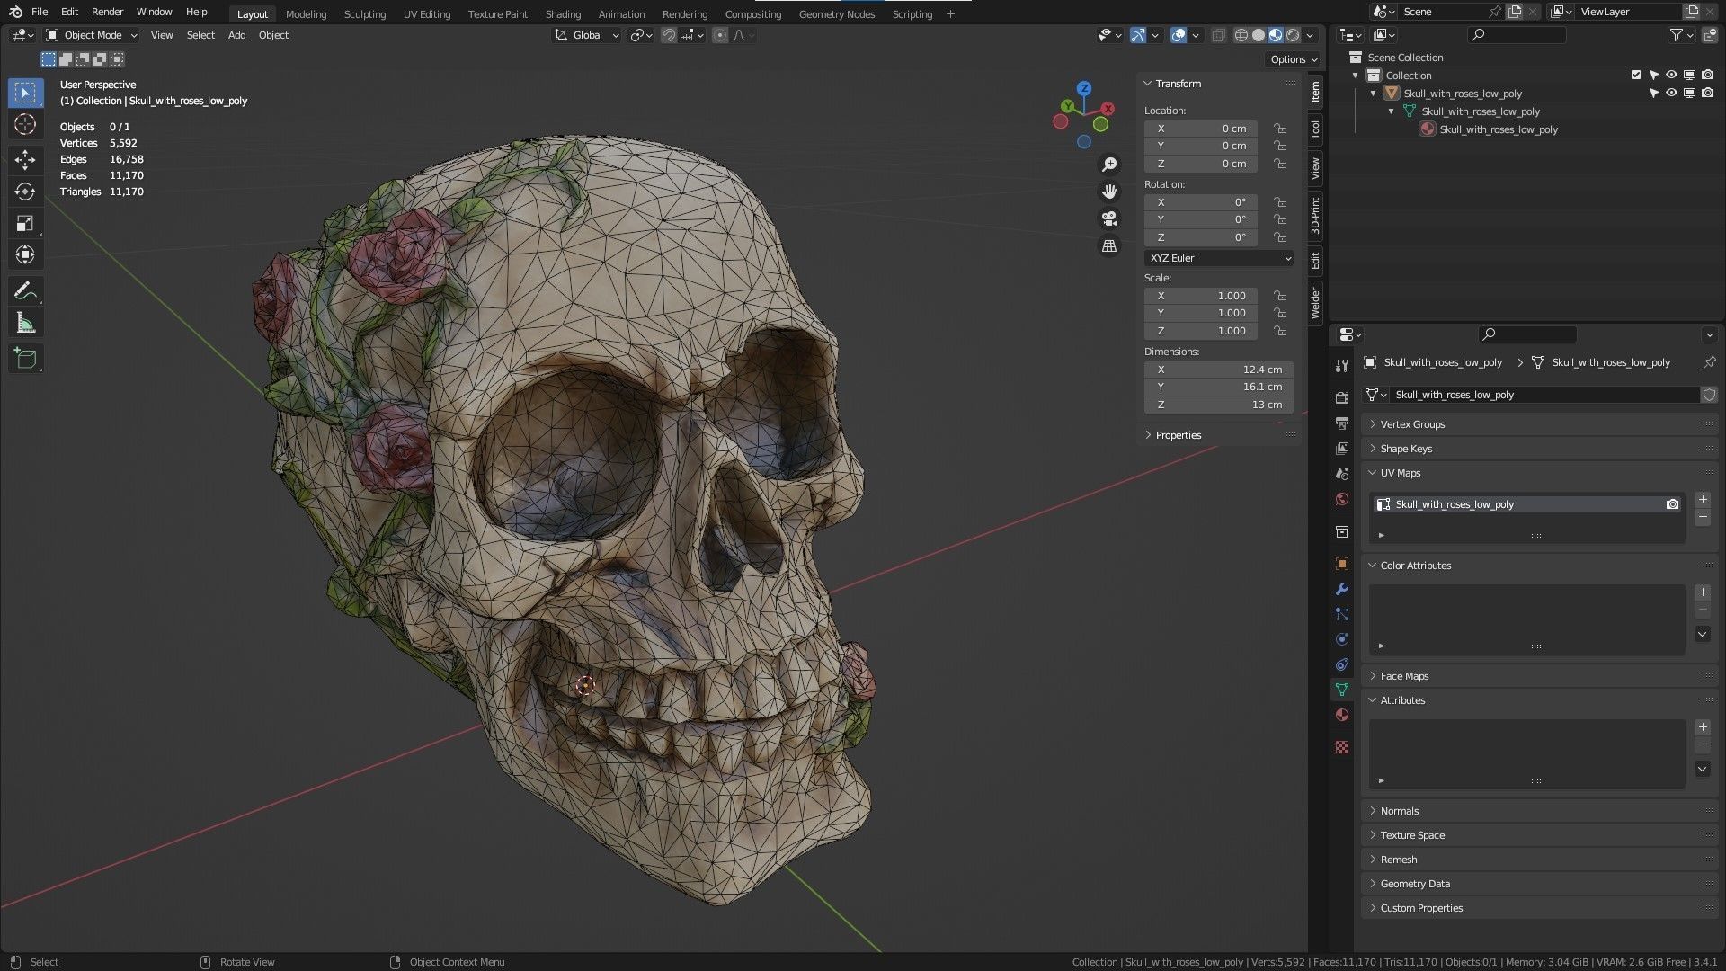Select the Select Box tool

coord(25,93)
